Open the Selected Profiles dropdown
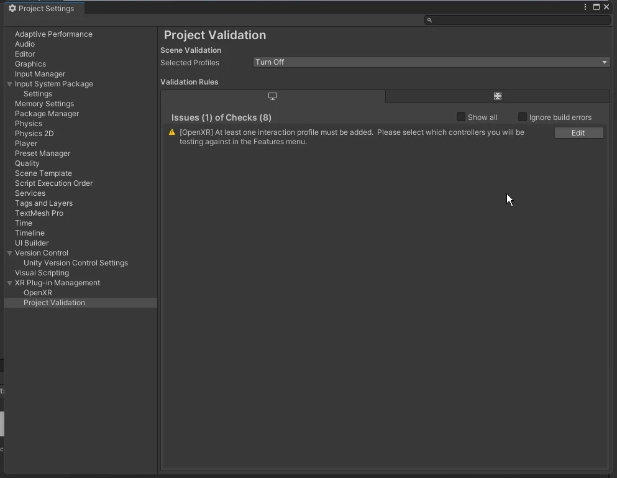This screenshot has width=617, height=478. click(x=431, y=62)
